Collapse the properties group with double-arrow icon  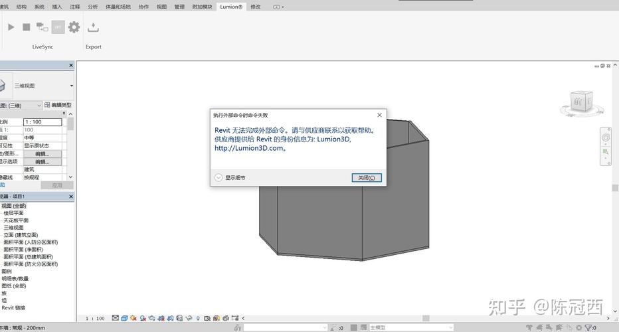pyautogui.click(x=64, y=114)
